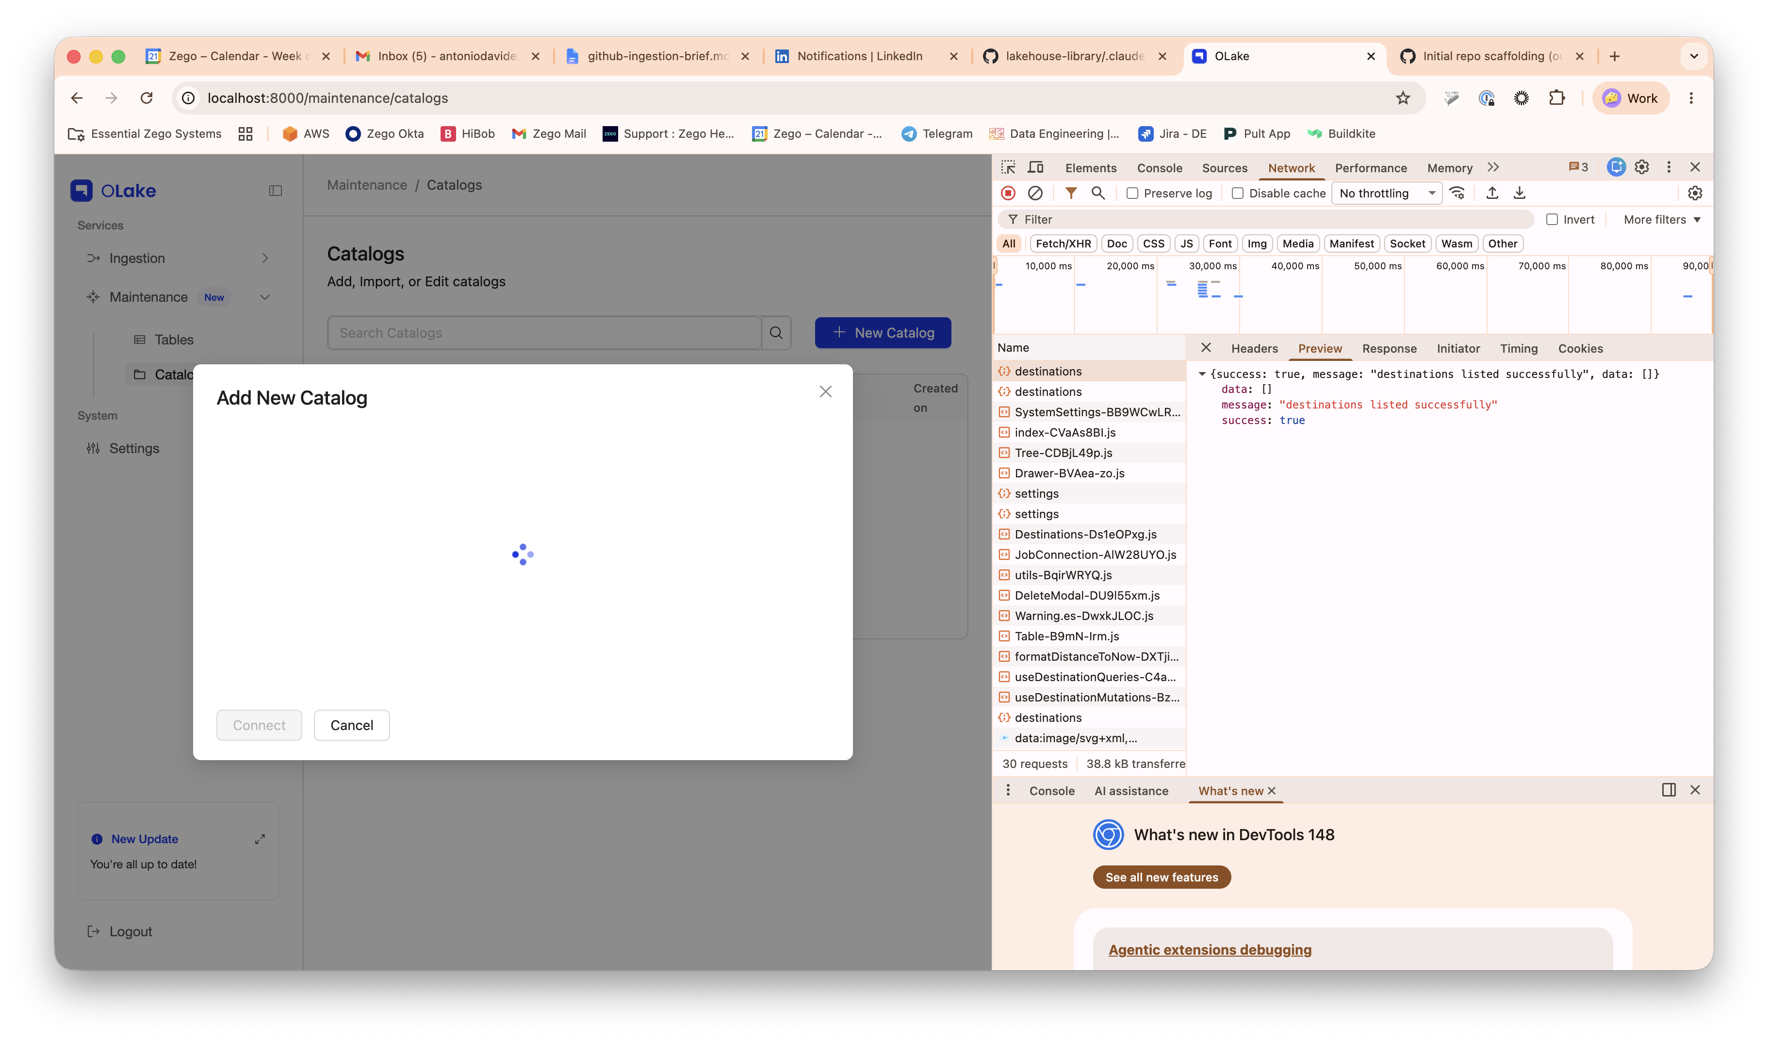The width and height of the screenshot is (1768, 1042).
Task: Toggle the network filter funnel icon
Action: [1071, 193]
